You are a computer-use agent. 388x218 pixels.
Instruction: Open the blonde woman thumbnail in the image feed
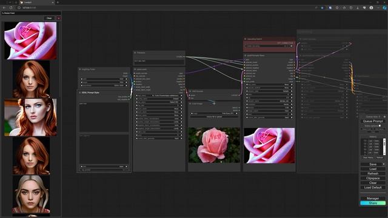(x=31, y=194)
